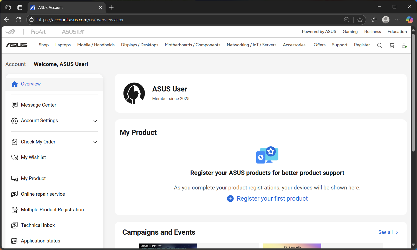Open the ASUS IoT brand link

click(x=73, y=32)
